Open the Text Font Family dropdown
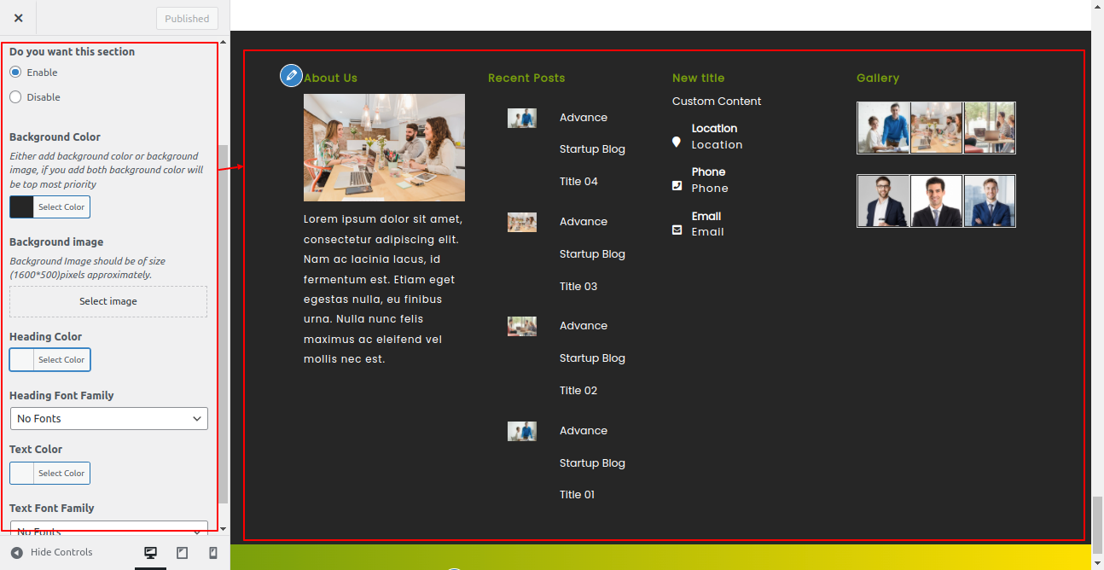This screenshot has height=570, width=1104. 108,527
